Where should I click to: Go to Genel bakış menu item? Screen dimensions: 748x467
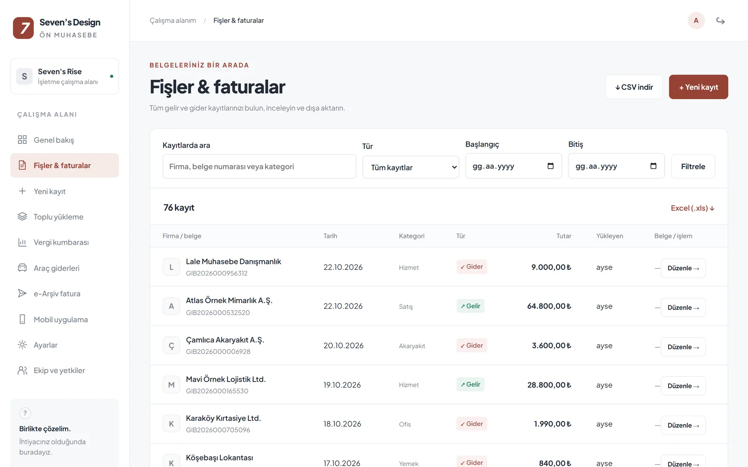coord(65,140)
